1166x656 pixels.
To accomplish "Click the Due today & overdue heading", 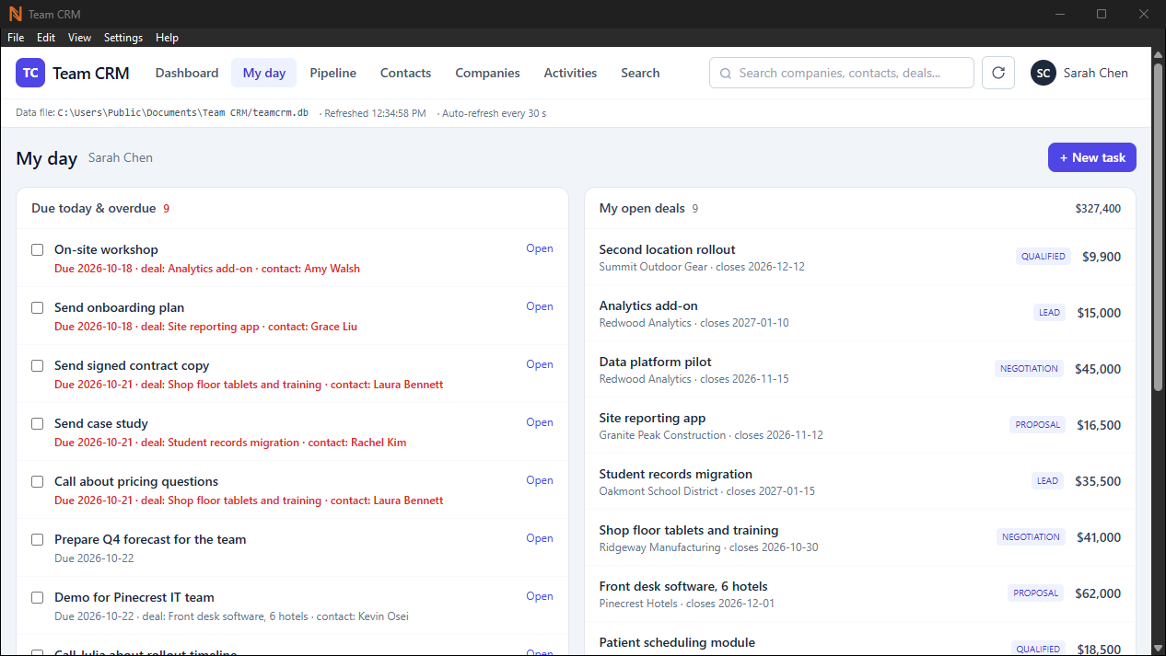I will pyautogui.click(x=94, y=208).
